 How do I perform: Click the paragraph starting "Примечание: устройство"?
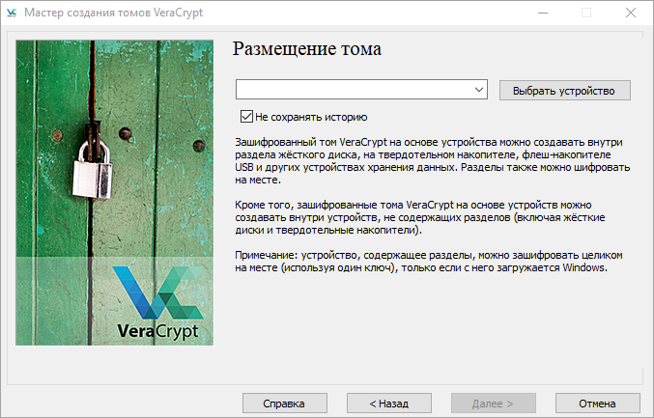click(428, 262)
